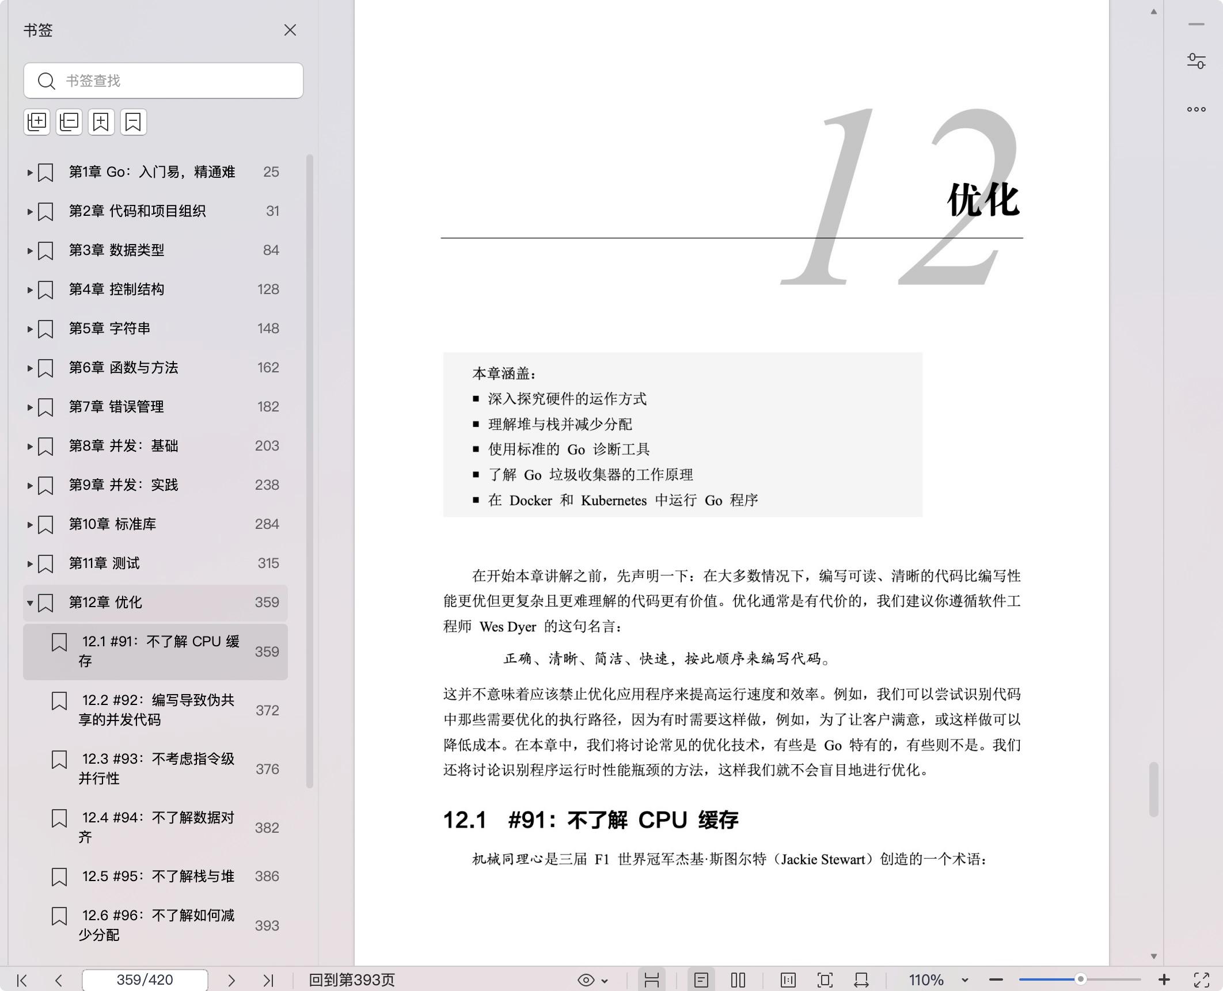The width and height of the screenshot is (1223, 991).
Task: Click the eye protection mode icon
Action: 586,980
